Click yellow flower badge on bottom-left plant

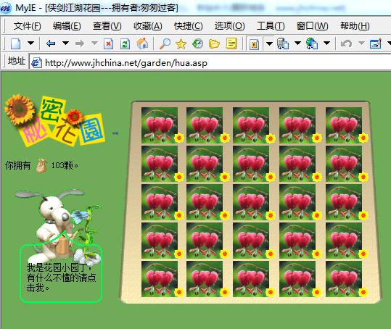point(179,292)
